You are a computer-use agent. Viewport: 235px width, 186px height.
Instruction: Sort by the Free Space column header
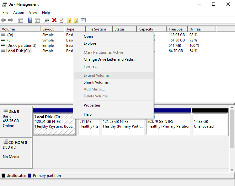click(177, 29)
